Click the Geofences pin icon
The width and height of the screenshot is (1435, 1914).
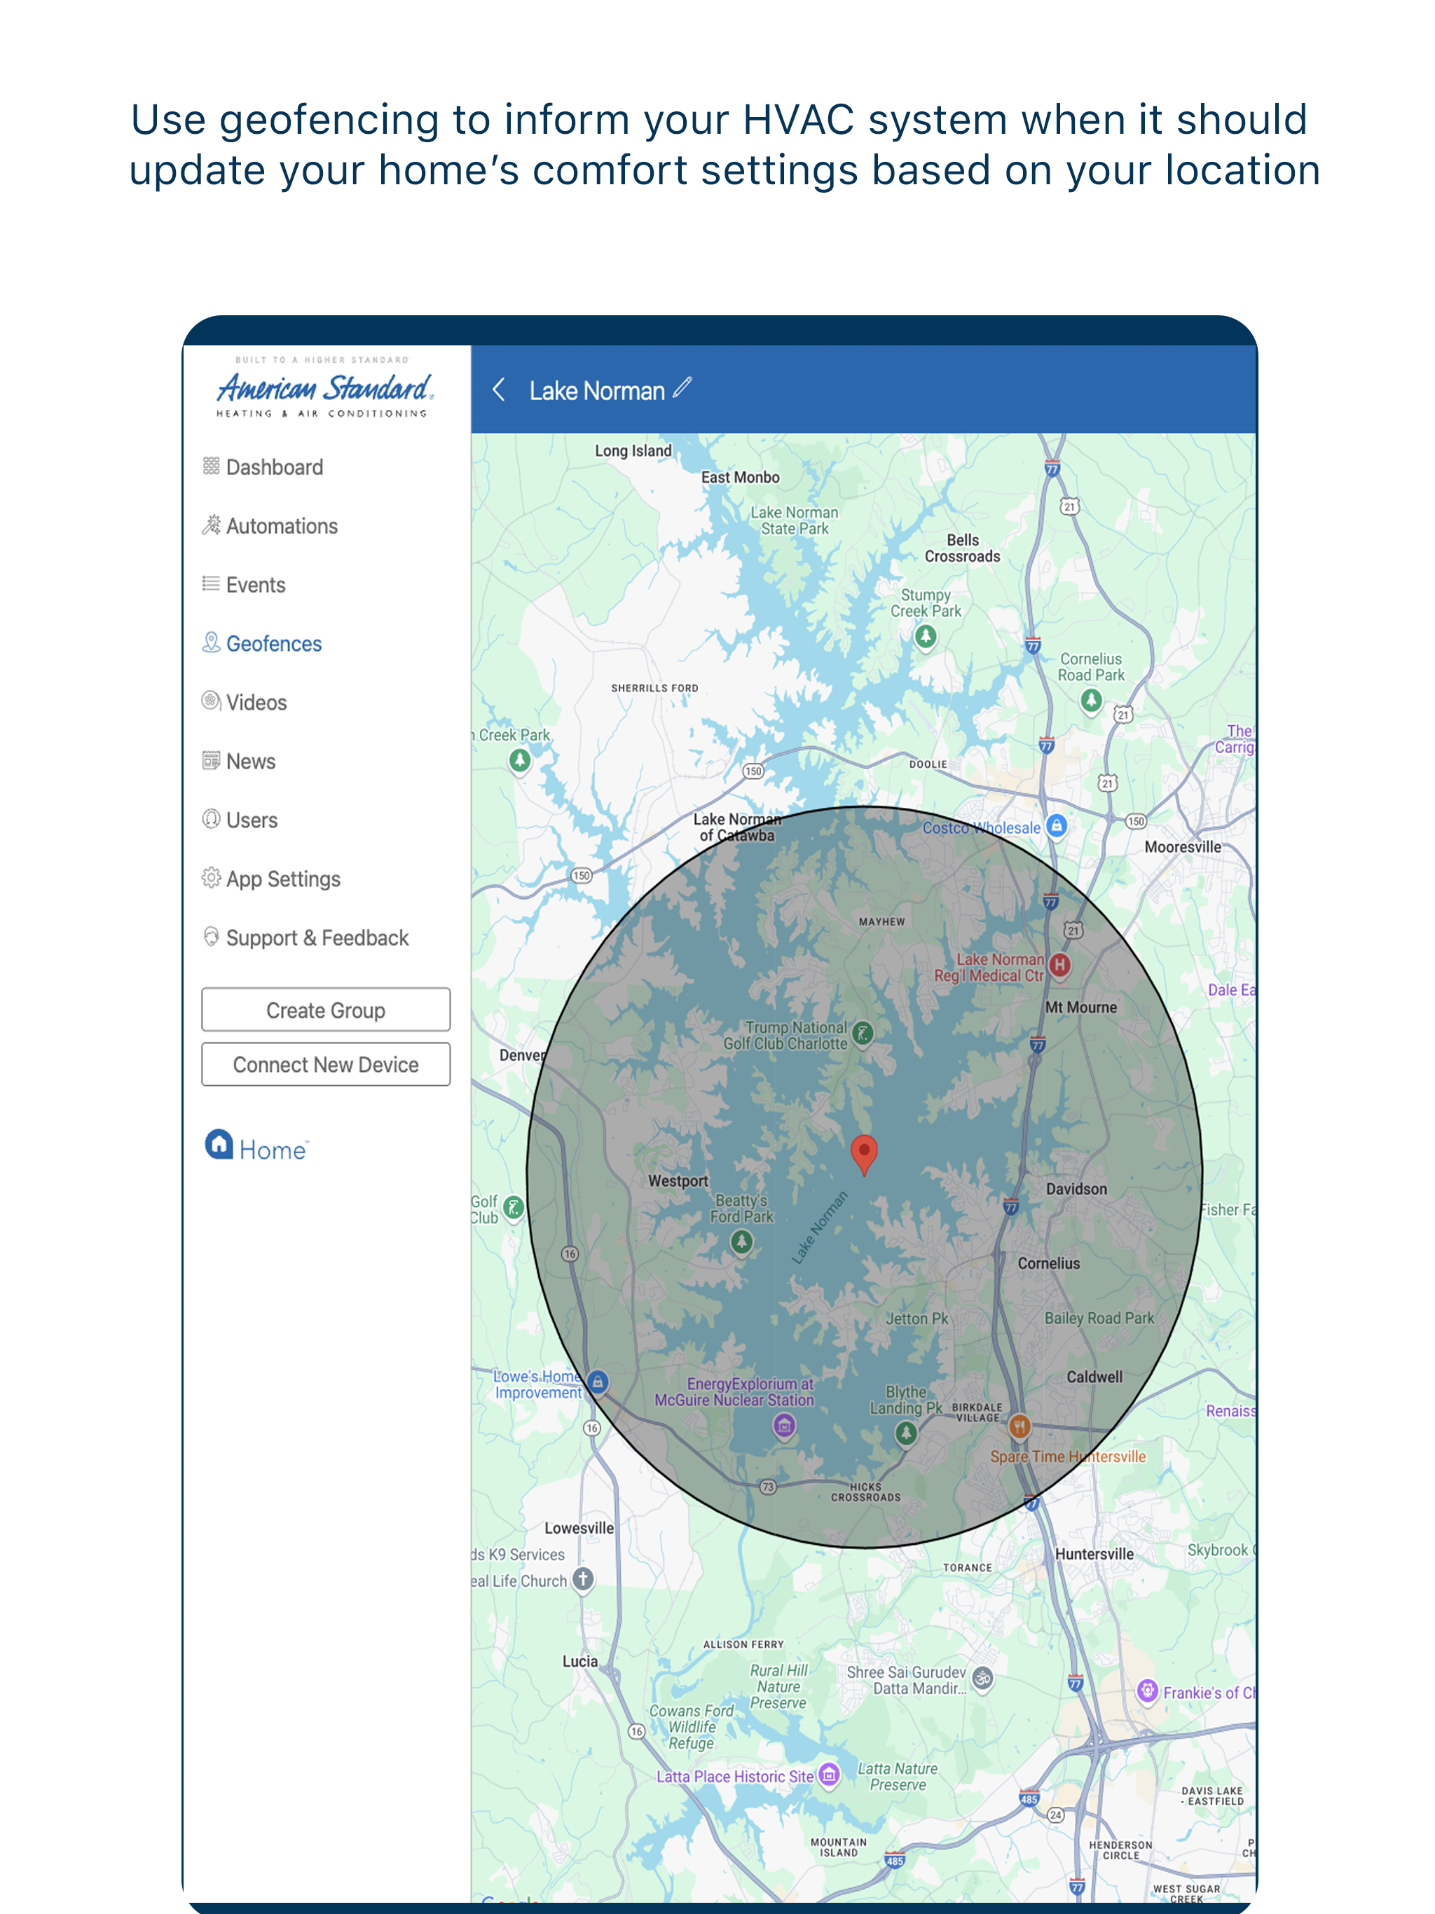210,642
